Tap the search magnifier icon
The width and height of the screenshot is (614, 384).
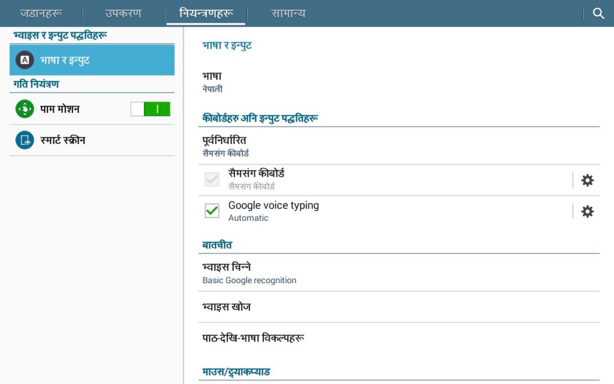point(598,12)
